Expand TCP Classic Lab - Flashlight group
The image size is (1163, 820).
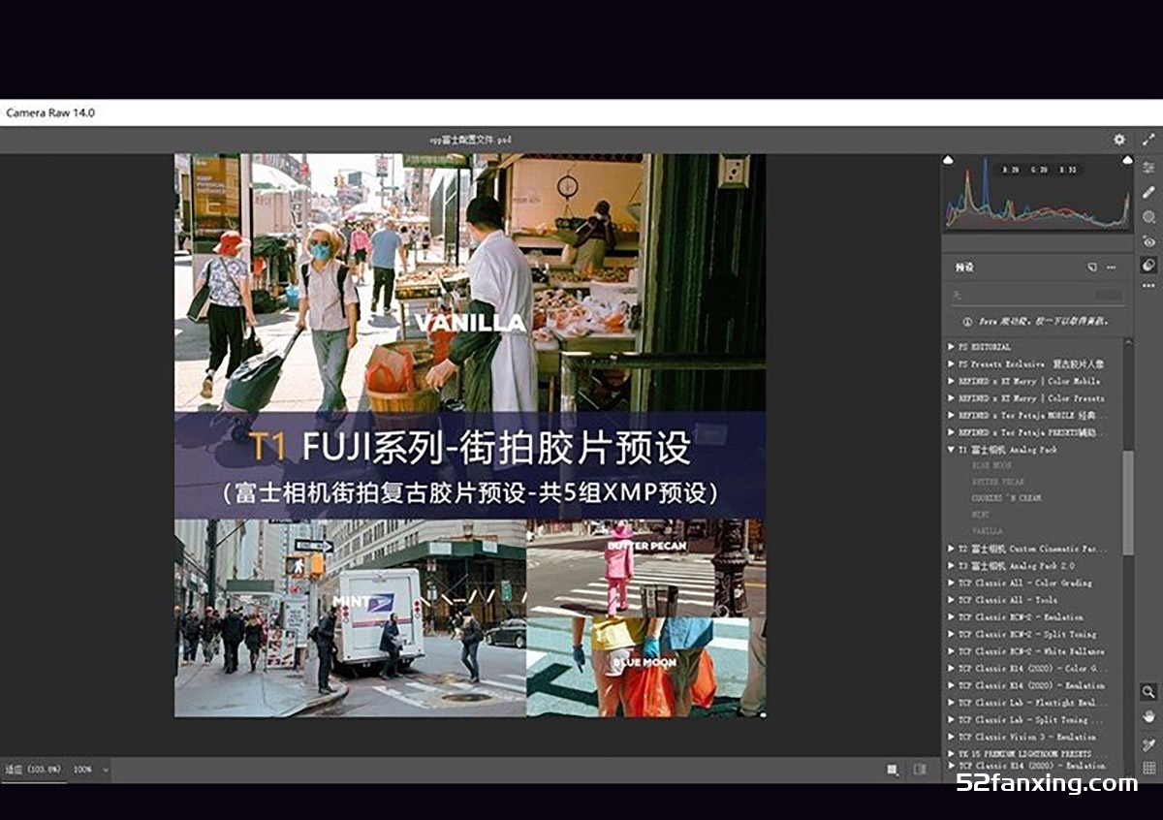951,703
